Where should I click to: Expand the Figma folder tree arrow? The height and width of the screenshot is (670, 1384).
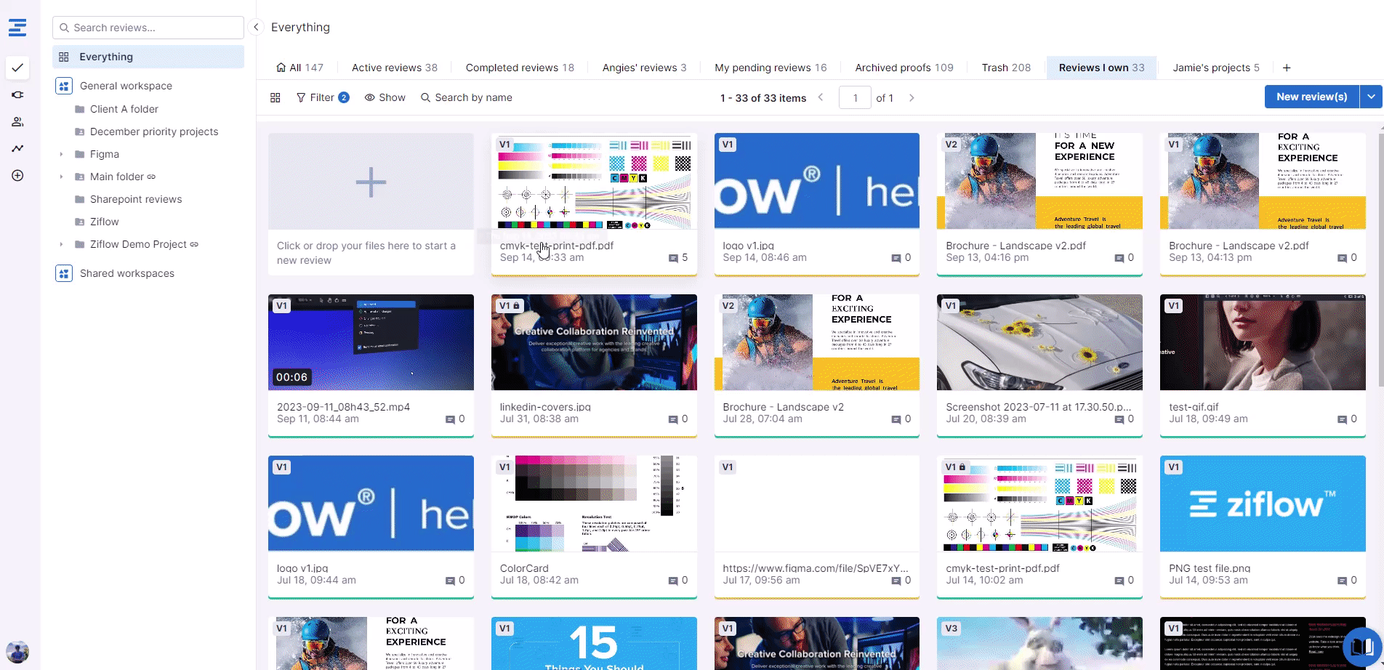click(61, 154)
